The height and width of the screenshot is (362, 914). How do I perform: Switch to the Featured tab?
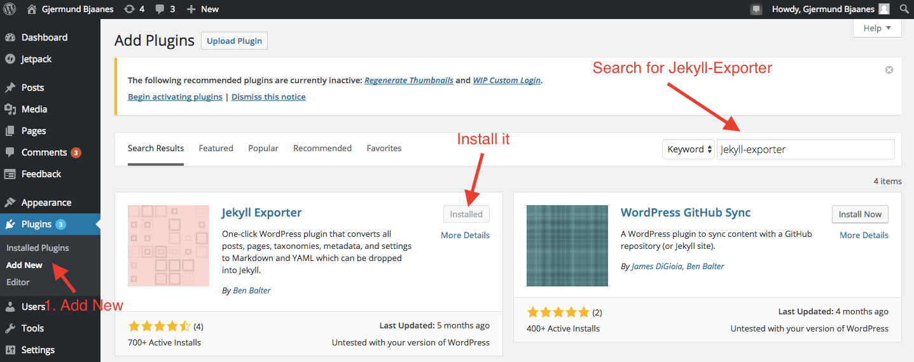216,148
